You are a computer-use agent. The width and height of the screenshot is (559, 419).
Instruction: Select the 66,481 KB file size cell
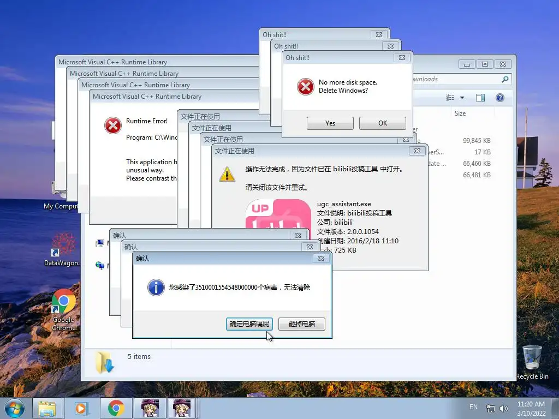click(477, 175)
